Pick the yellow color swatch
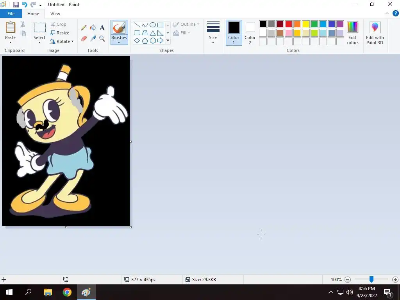Image resolution: width=400 pixels, height=300 pixels. click(305, 24)
